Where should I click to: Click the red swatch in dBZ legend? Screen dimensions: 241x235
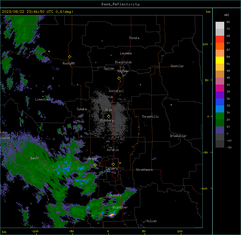click(x=220, y=39)
